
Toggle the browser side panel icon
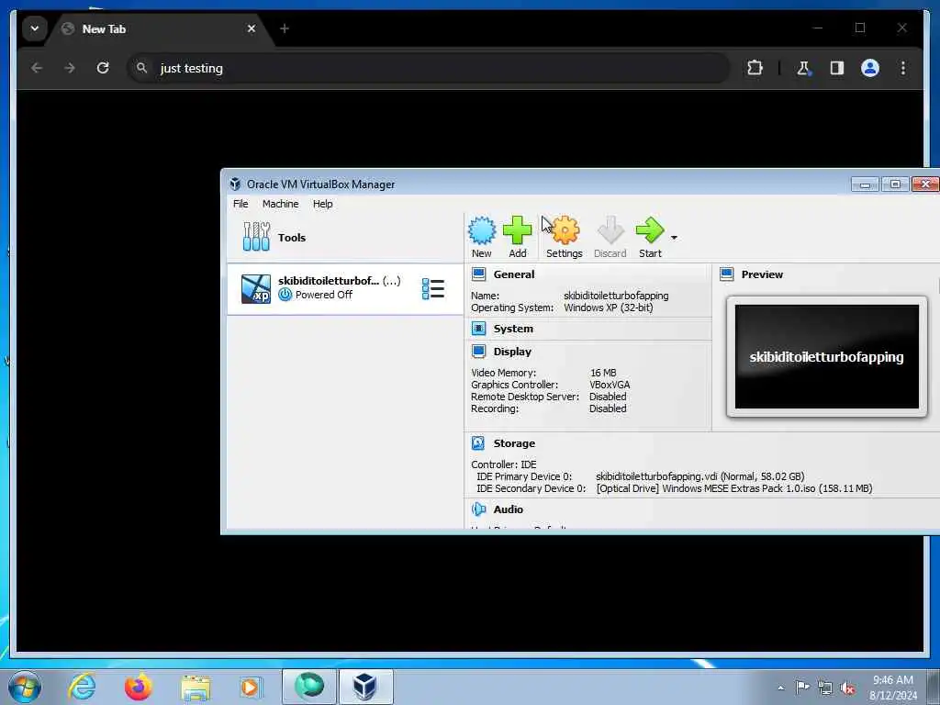[837, 68]
